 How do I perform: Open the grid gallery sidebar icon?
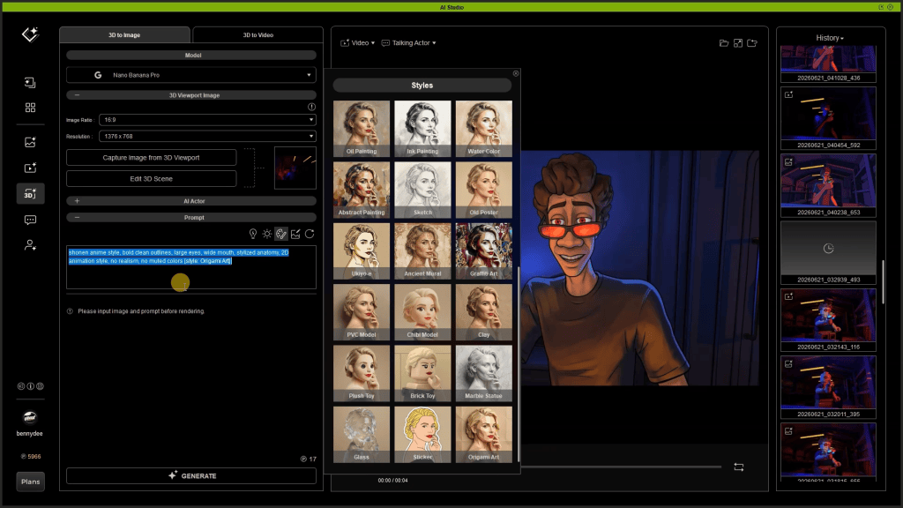(x=30, y=108)
